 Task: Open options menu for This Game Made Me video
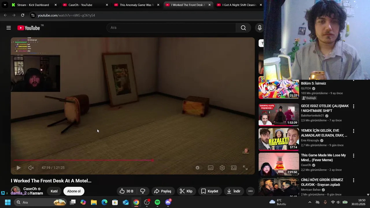coord(353,156)
